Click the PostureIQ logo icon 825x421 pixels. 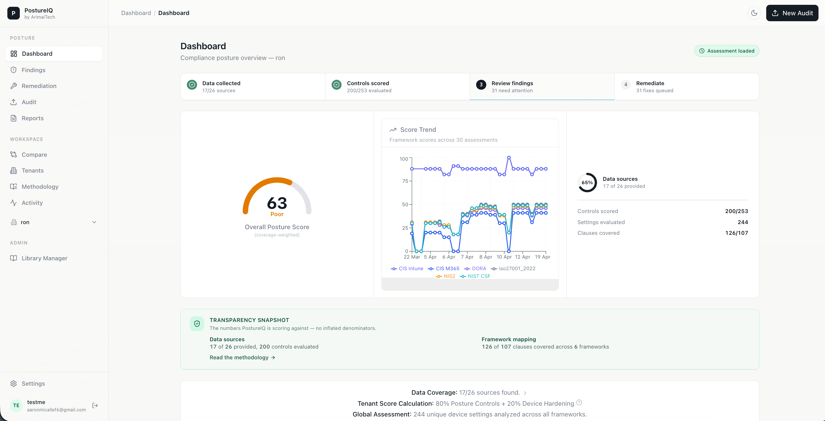(14, 13)
